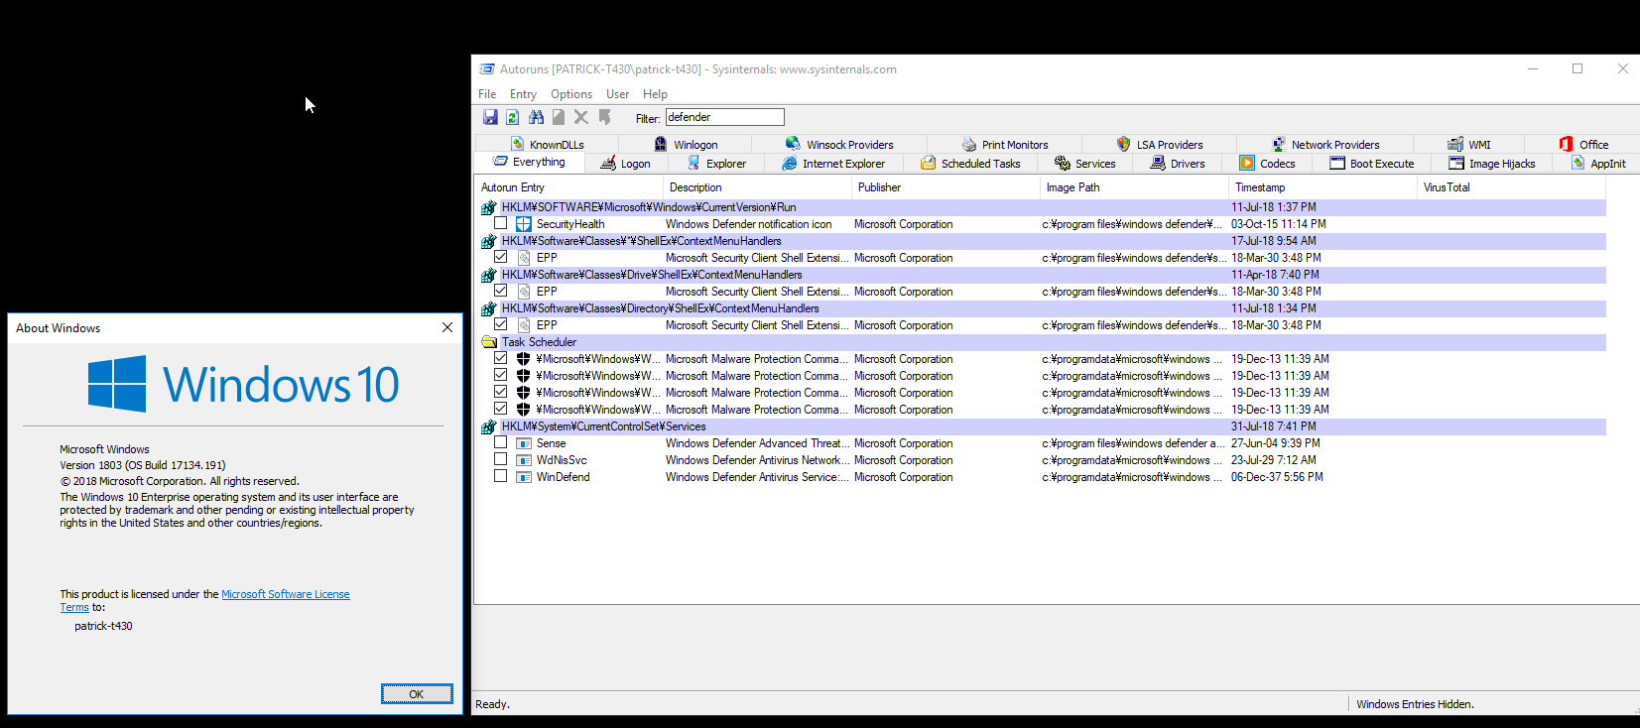Click the Jump to Entry toolbar icon
The height and width of the screenshot is (728, 1640).
(604, 117)
